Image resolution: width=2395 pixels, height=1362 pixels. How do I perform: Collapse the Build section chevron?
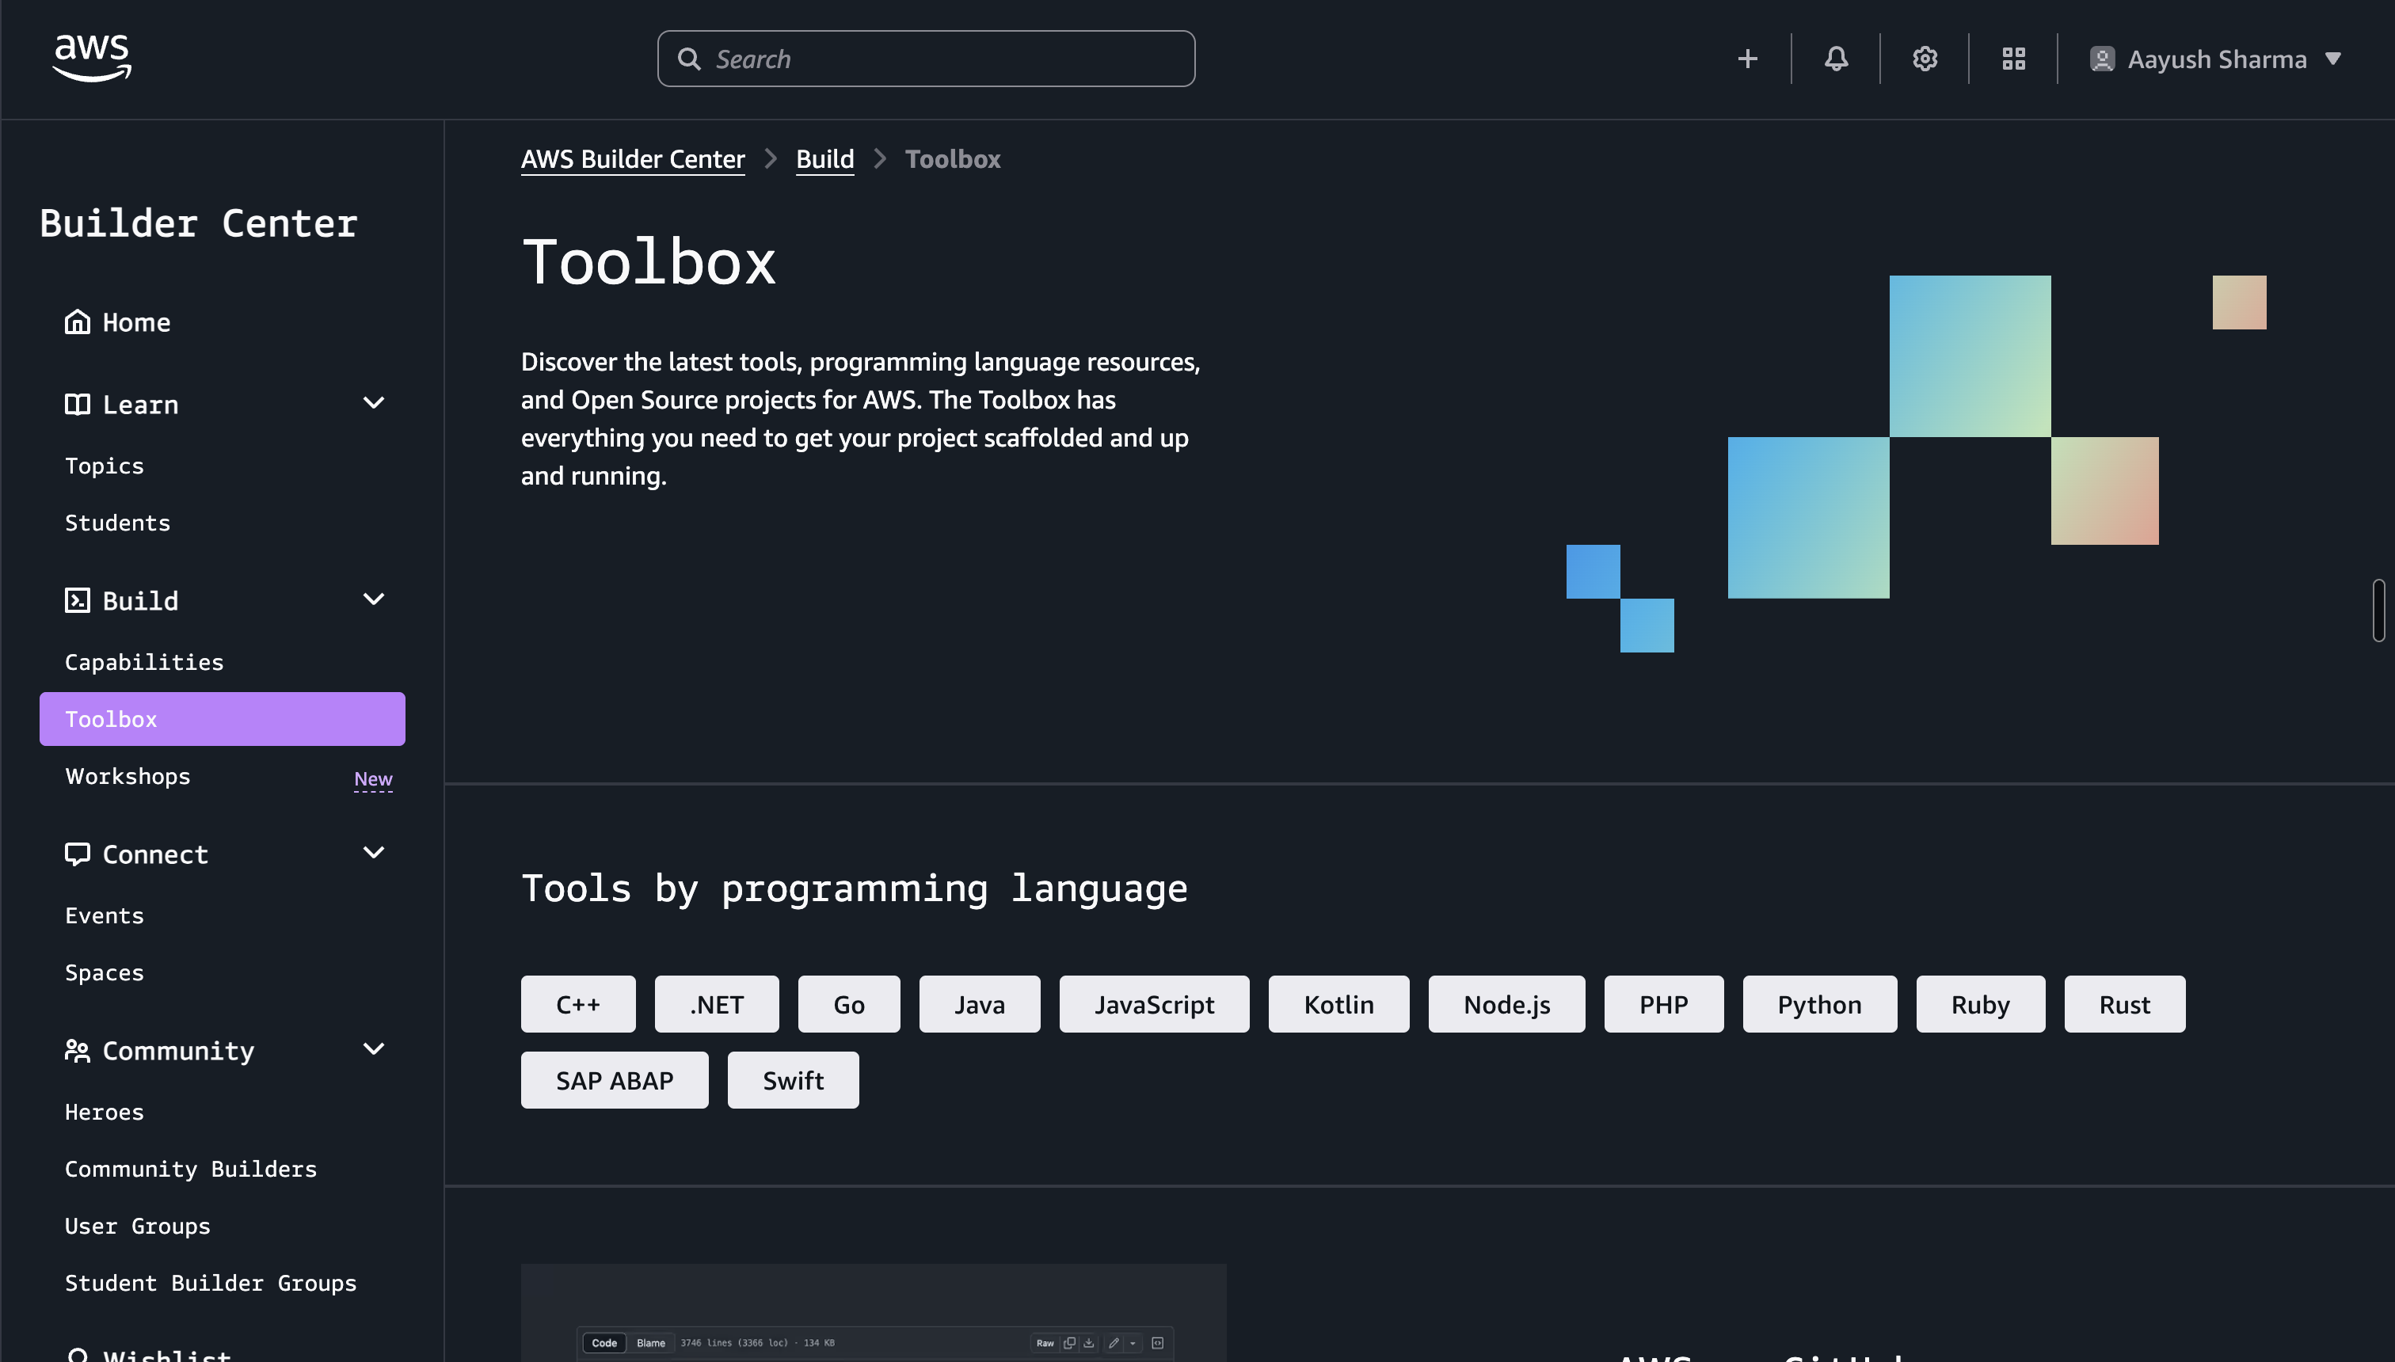coord(373,599)
